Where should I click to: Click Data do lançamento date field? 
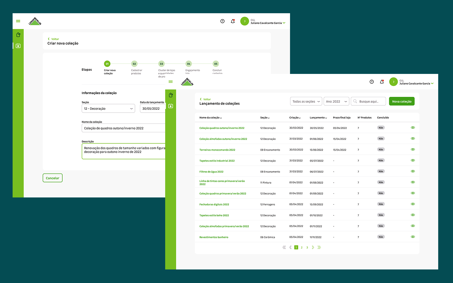tap(153, 108)
